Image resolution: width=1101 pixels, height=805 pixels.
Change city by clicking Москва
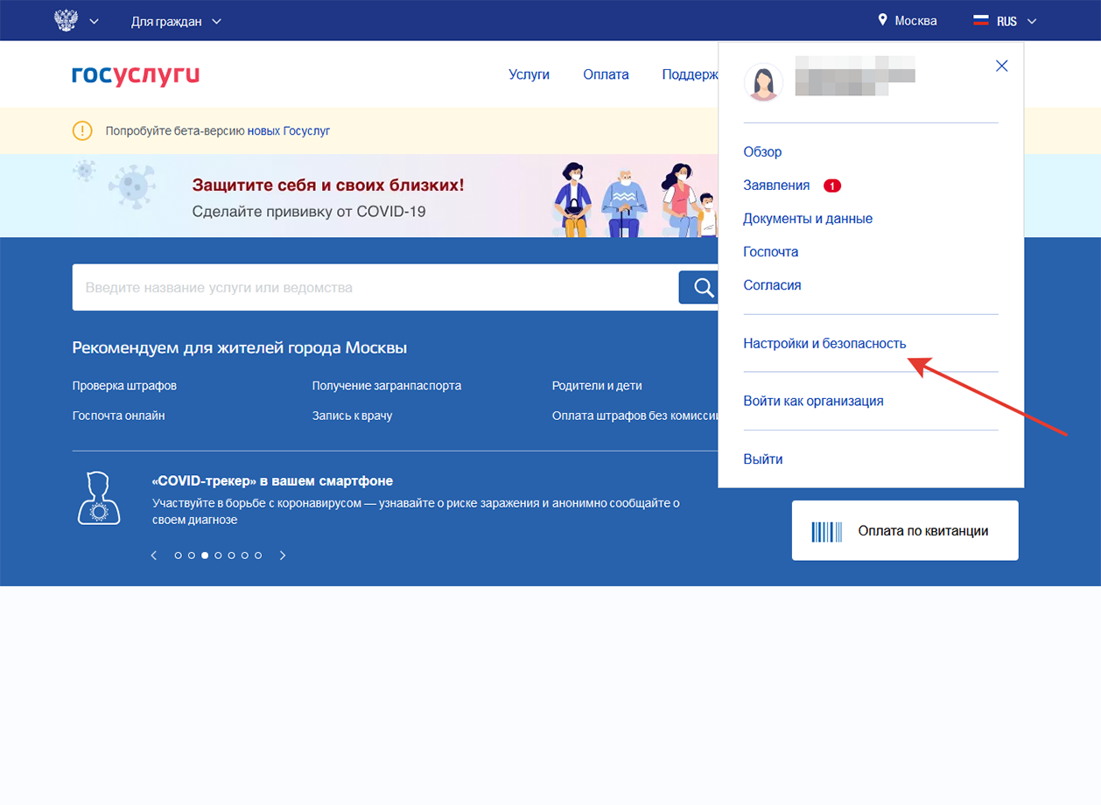click(x=915, y=21)
